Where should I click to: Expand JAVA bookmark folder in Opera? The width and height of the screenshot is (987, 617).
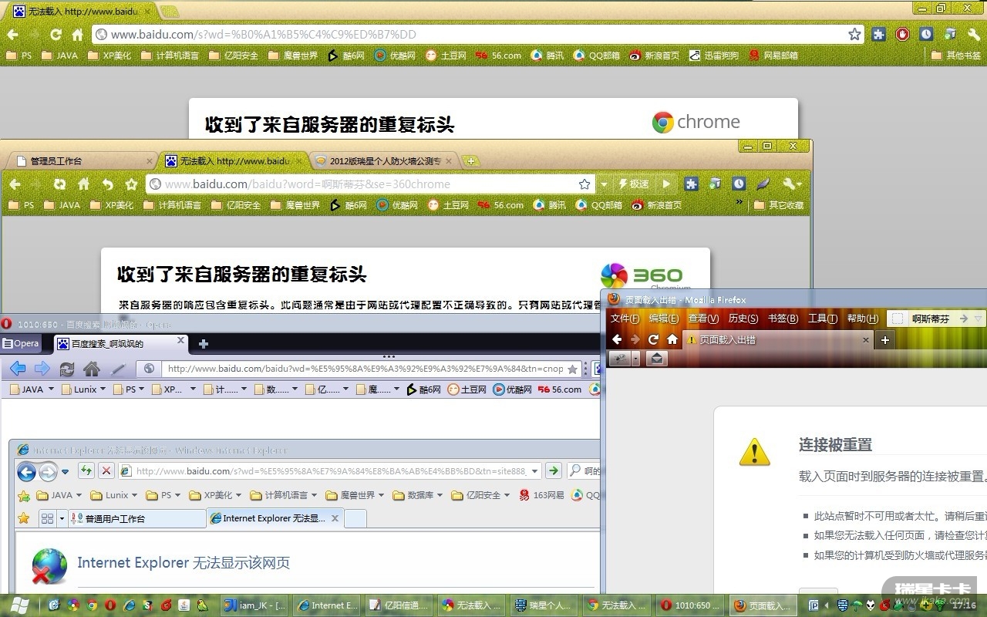click(32, 389)
